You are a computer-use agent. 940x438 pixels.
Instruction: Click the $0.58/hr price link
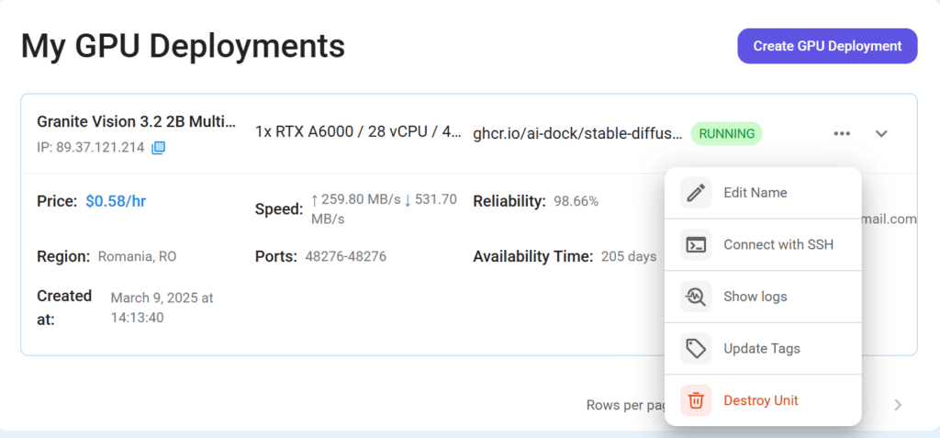click(116, 202)
